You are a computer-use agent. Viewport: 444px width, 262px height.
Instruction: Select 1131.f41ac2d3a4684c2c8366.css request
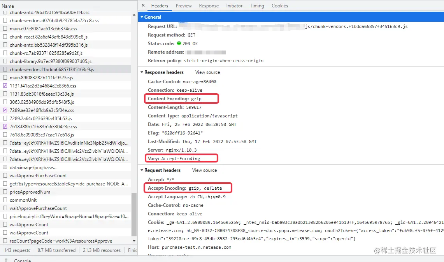65,86
